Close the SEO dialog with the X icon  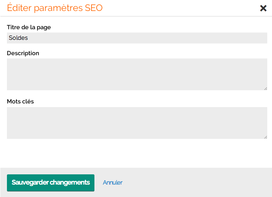[263, 8]
